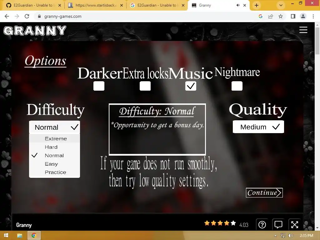The image size is (320, 240).
Task: Mute the Granny tab audio icon
Action: (238, 5)
